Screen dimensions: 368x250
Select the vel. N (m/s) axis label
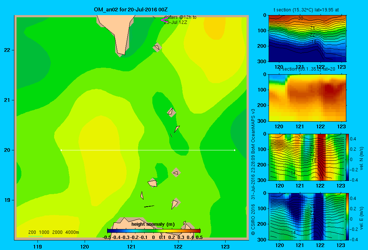[361, 158]
